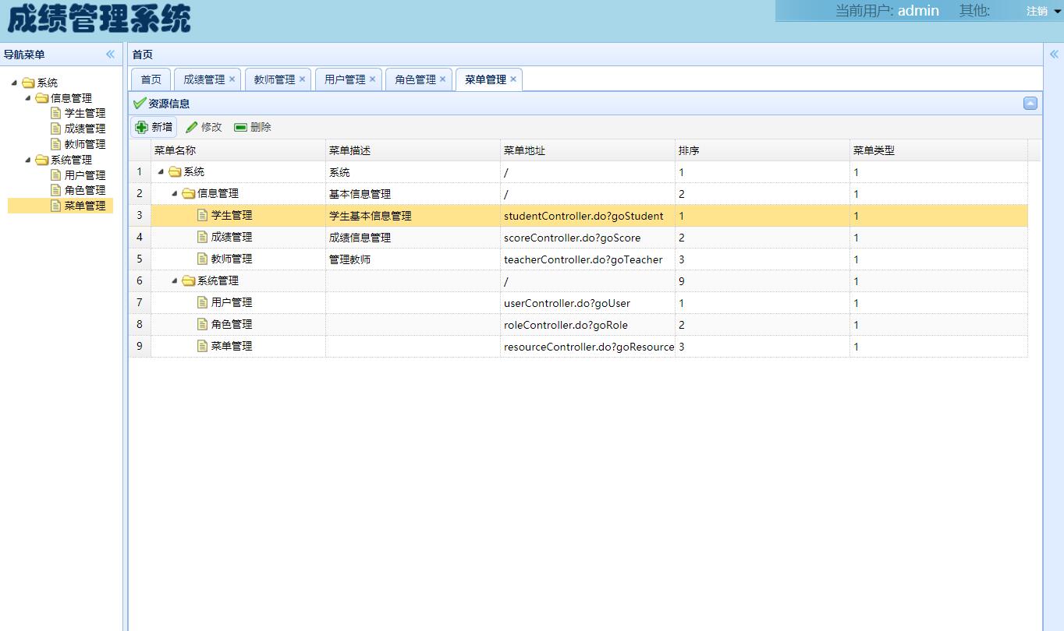Switch to the 首页 tab
The image size is (1064, 631).
[151, 79]
